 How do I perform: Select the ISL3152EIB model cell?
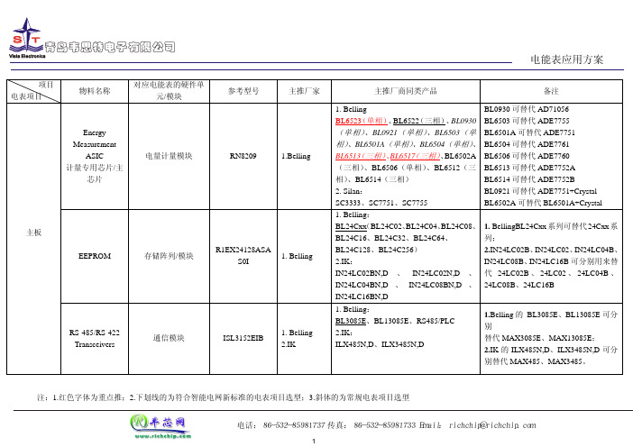243,338
